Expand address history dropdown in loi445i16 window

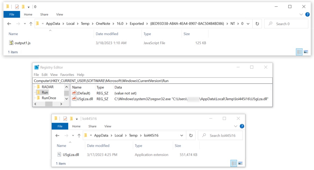tap(182, 136)
